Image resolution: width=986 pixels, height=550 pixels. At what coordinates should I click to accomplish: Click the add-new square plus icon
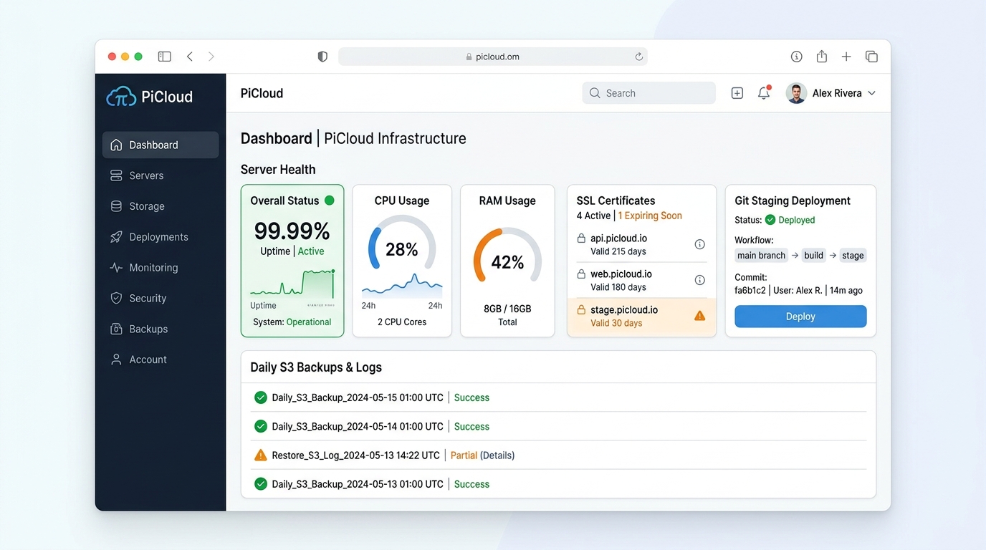(737, 93)
